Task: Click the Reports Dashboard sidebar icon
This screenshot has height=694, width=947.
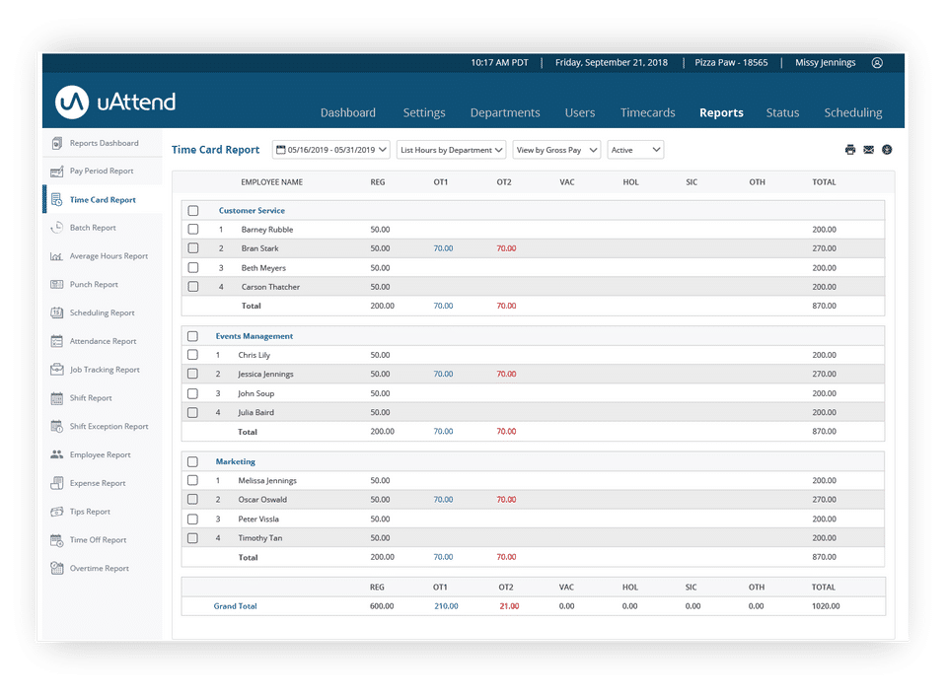Action: [x=57, y=143]
